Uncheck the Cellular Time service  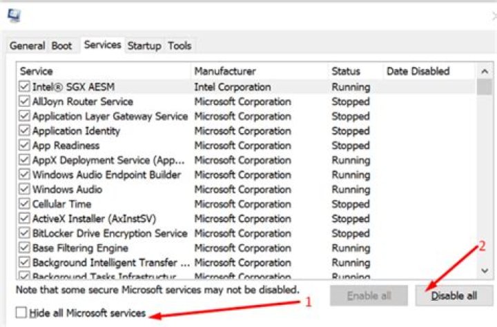(x=25, y=204)
